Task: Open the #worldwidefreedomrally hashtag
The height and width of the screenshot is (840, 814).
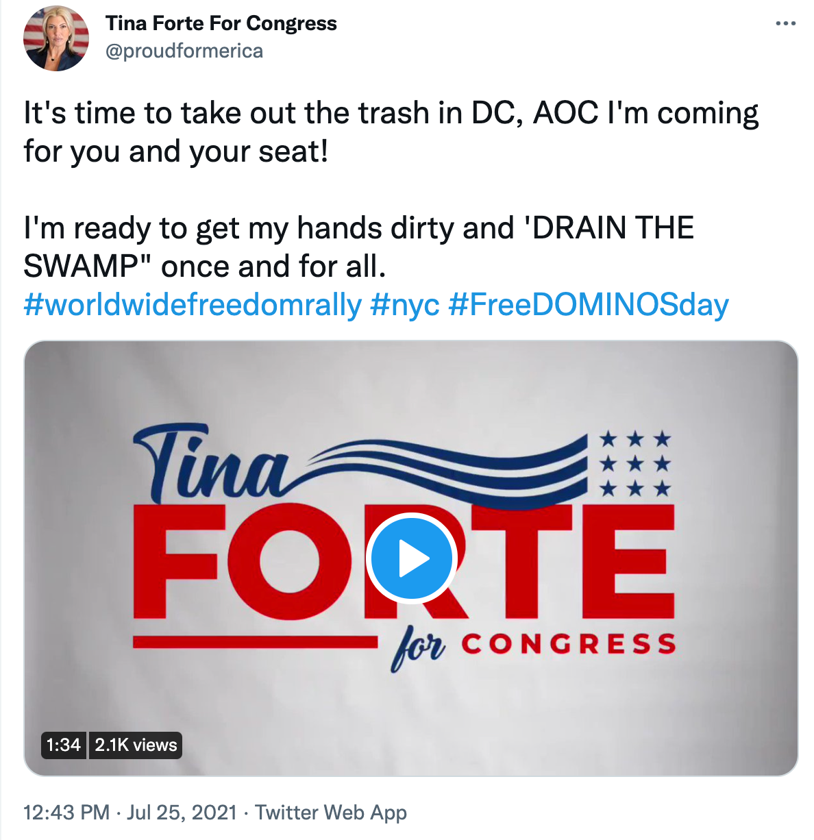Action: pos(193,305)
